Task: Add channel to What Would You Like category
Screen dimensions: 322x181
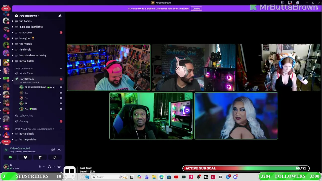Action: click(61, 129)
